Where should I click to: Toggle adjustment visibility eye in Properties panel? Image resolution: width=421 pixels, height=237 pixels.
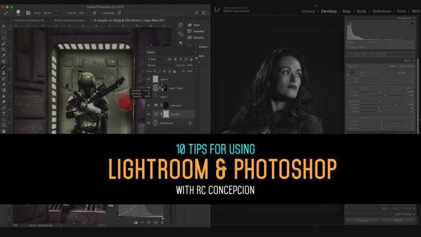(x=156, y=223)
